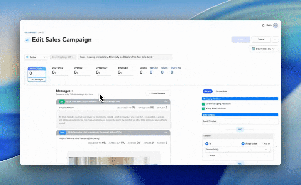Open the Move-Ins stat link
301x185 pixels.
pyautogui.click(x=176, y=71)
